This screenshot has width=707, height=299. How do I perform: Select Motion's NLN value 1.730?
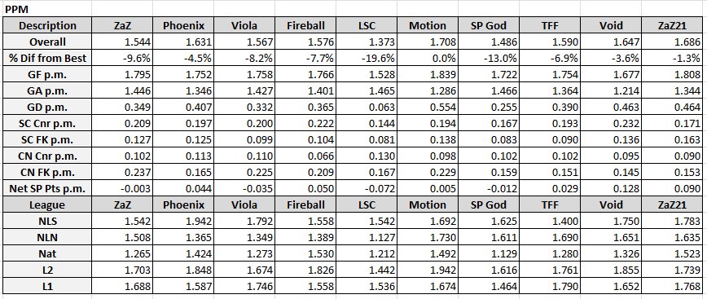point(428,237)
